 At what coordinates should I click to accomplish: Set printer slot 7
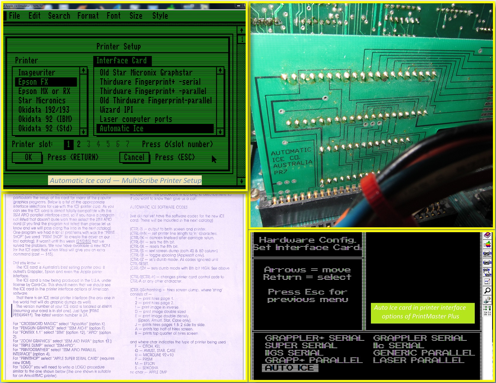(128, 144)
